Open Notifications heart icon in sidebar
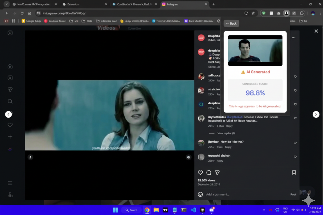The height and width of the screenshot is (215, 323). tap(10, 125)
